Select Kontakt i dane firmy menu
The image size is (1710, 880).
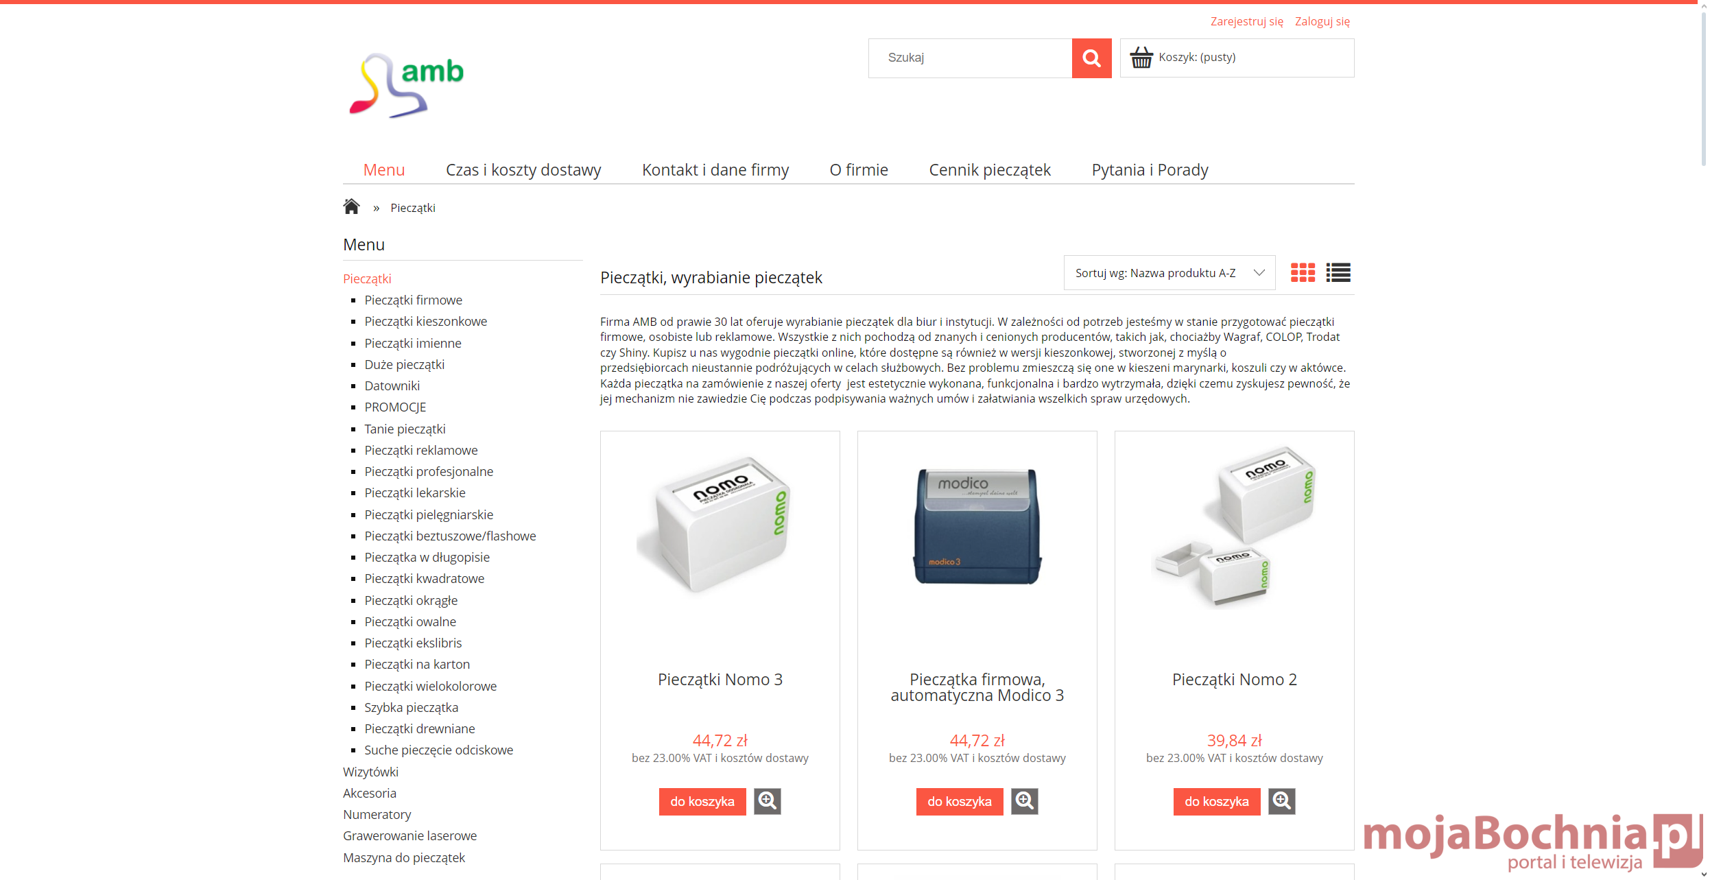coord(715,170)
